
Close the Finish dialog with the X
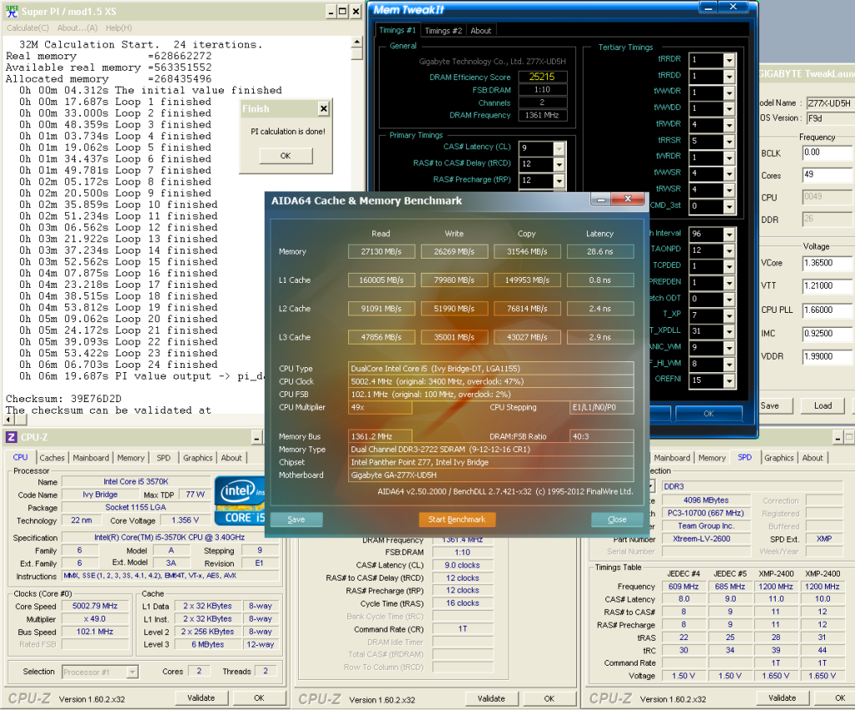pos(323,109)
